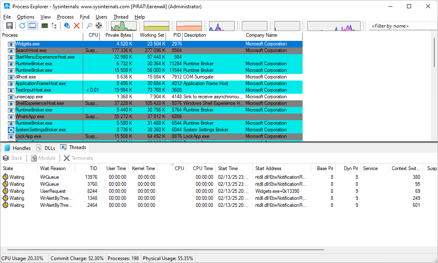The image size is (438, 263).
Task: Select thread row with TID 2464
Action: coord(219,205)
